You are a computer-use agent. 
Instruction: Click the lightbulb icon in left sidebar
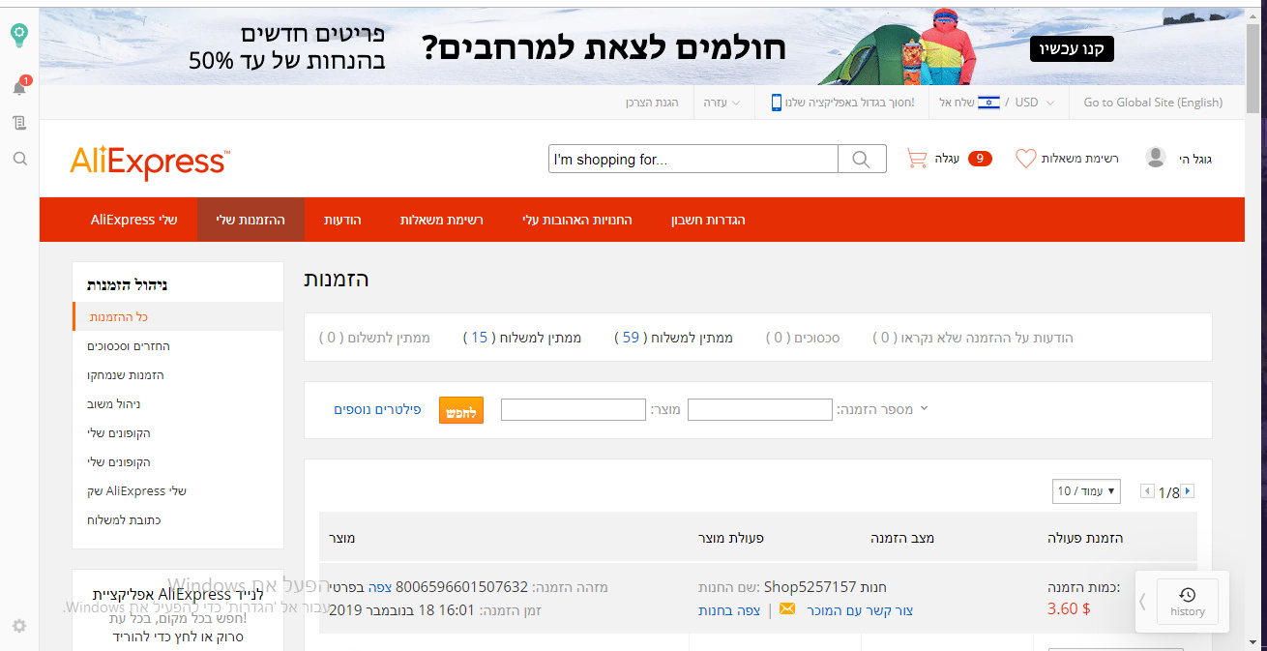click(19, 36)
